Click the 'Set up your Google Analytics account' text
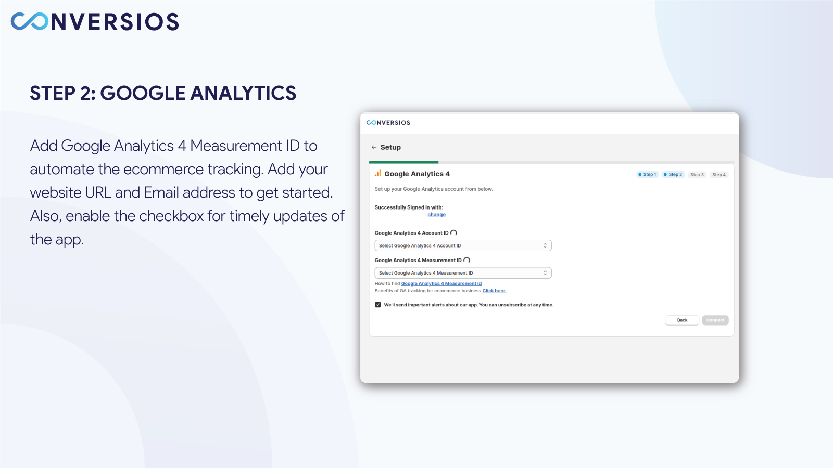The height and width of the screenshot is (468, 833). 434,189
